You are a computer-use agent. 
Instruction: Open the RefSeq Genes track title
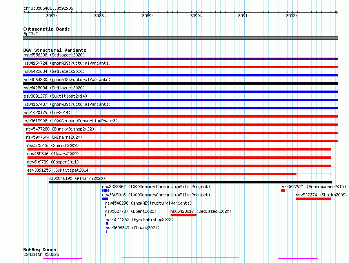pyautogui.click(x=40, y=250)
